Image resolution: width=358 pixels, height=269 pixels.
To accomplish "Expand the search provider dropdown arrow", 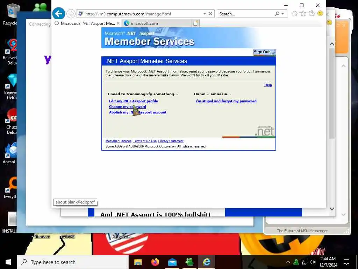I will tap(282, 14).
